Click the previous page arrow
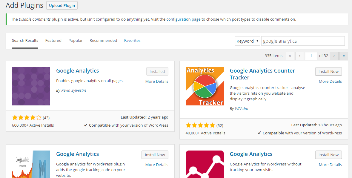The width and height of the screenshot is (352, 178). [x=299, y=56]
